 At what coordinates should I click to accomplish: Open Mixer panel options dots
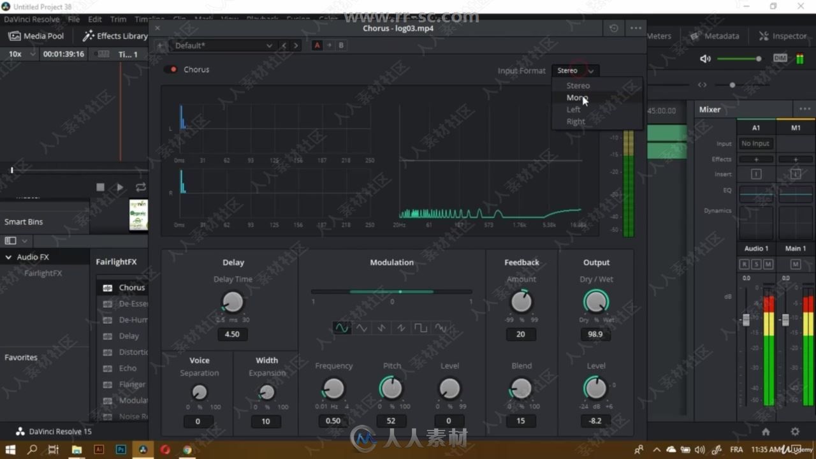(x=805, y=109)
